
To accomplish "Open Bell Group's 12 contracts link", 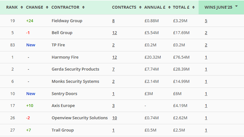I will (115, 33).
